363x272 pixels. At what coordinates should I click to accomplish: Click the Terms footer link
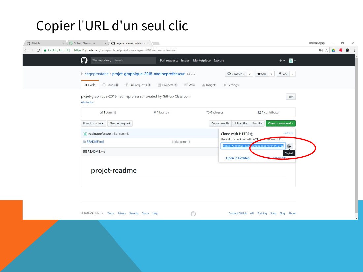(x=111, y=214)
